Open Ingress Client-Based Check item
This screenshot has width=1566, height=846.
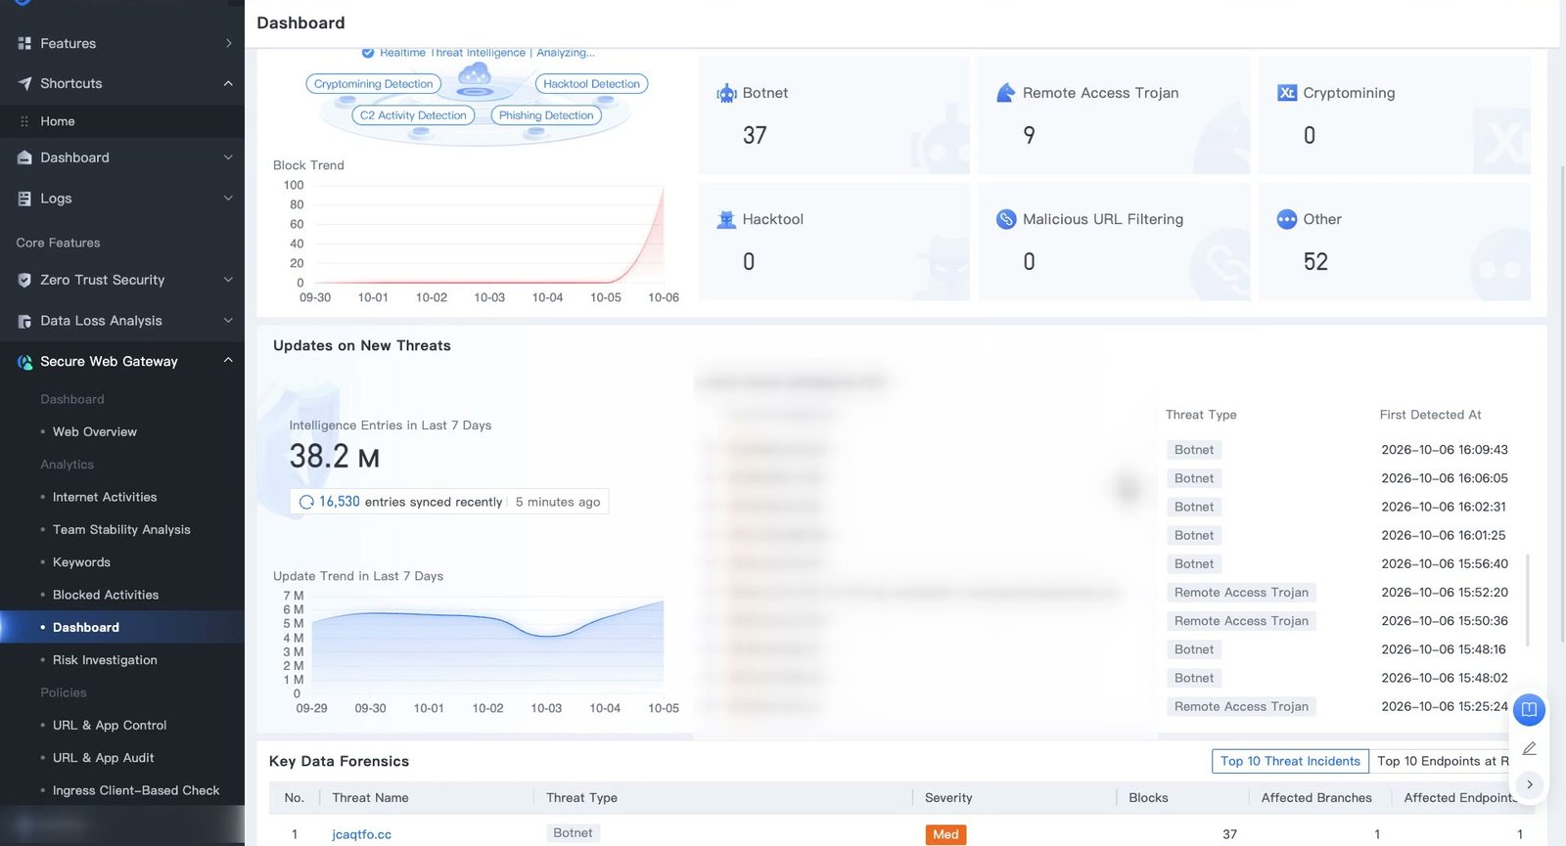click(x=136, y=790)
